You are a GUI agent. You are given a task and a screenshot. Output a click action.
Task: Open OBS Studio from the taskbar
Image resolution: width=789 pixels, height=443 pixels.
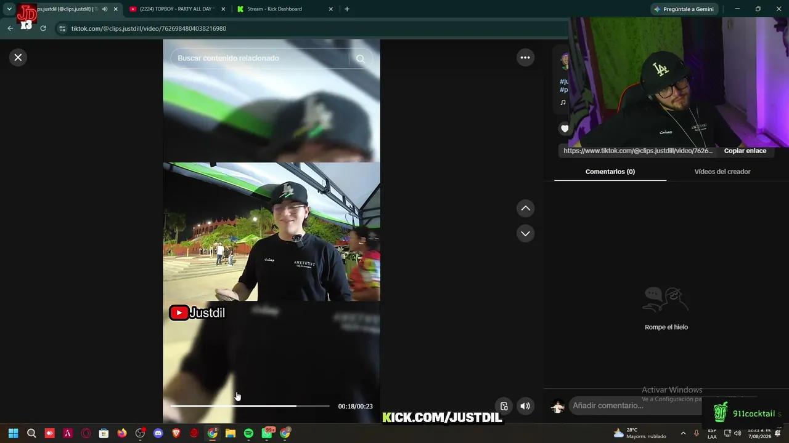[x=140, y=433]
